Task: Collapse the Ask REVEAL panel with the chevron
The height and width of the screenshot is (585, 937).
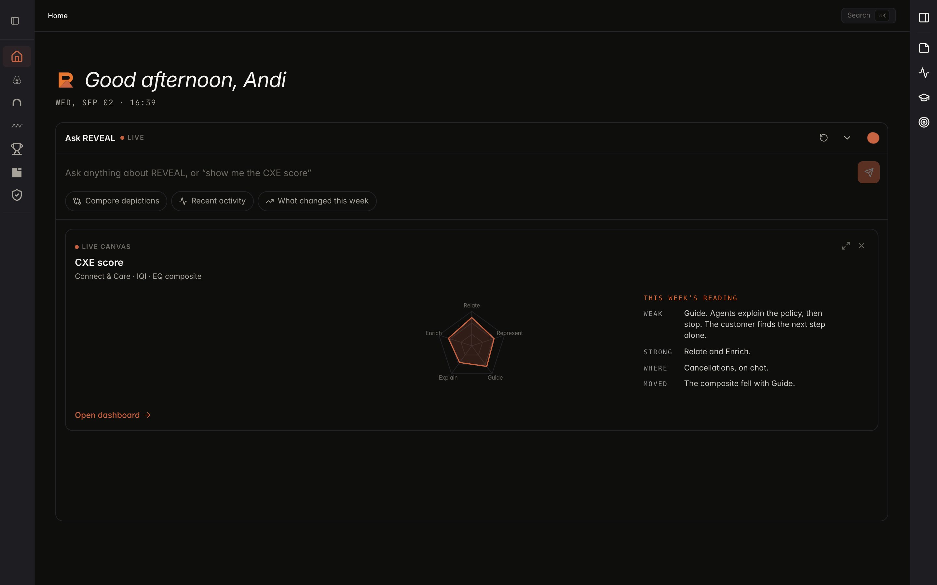Action: point(847,138)
